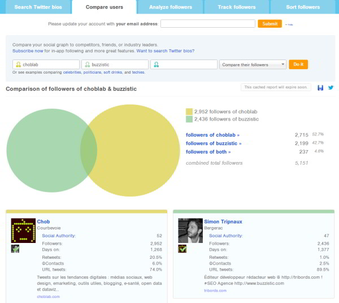Click Chob's location text Courbevoie
Image resolution: width=339 pixels, height=303 pixels.
(x=49, y=228)
